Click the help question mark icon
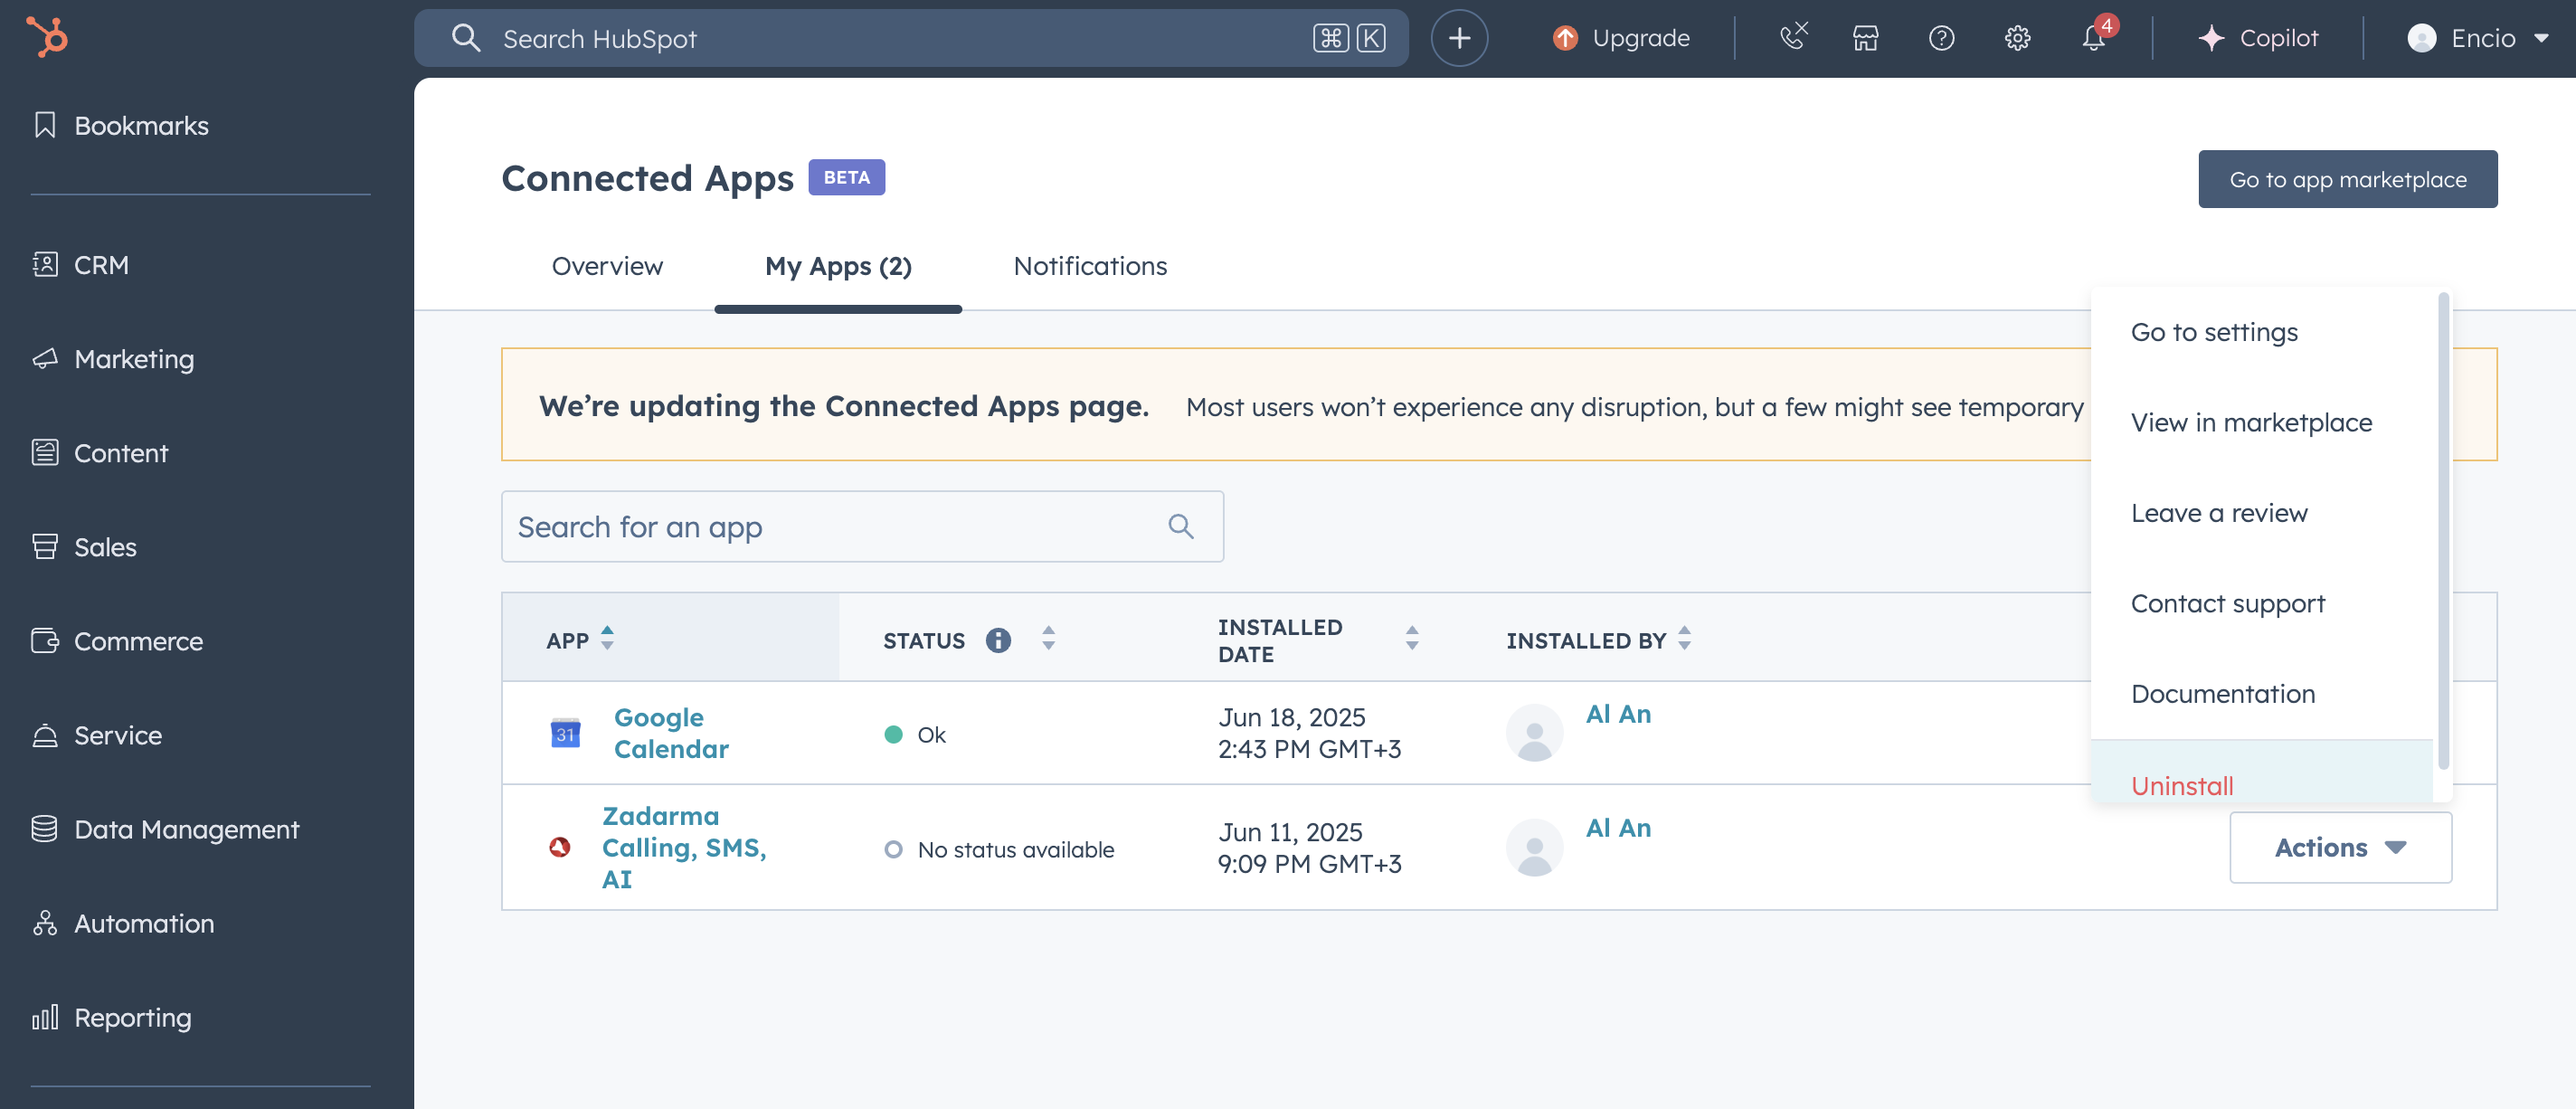The image size is (2576, 1109). (x=1941, y=38)
